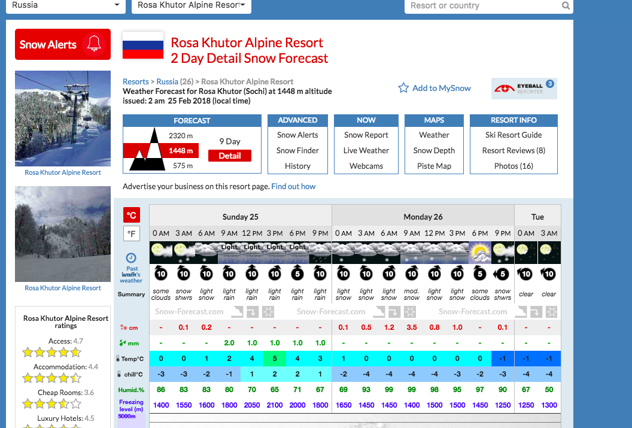Open the Russia country dropdown
Image resolution: width=632 pixels, height=428 pixels.
(x=66, y=5)
